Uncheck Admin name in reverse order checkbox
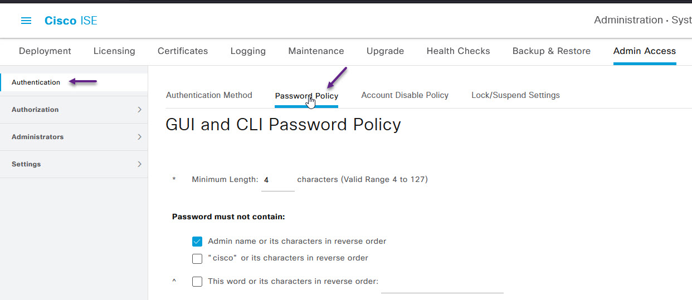The height and width of the screenshot is (300, 692). click(x=197, y=242)
